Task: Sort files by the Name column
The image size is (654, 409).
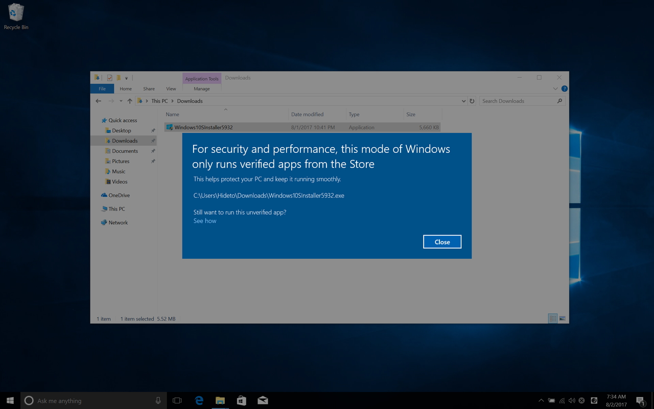Action: 226,115
